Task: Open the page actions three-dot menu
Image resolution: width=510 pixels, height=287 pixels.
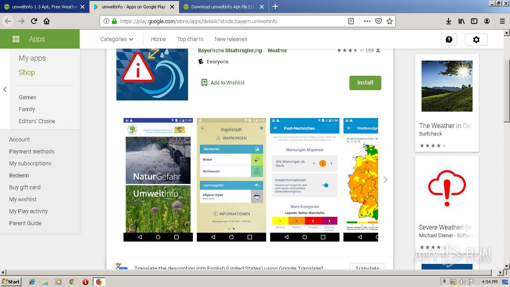Action: [367, 21]
